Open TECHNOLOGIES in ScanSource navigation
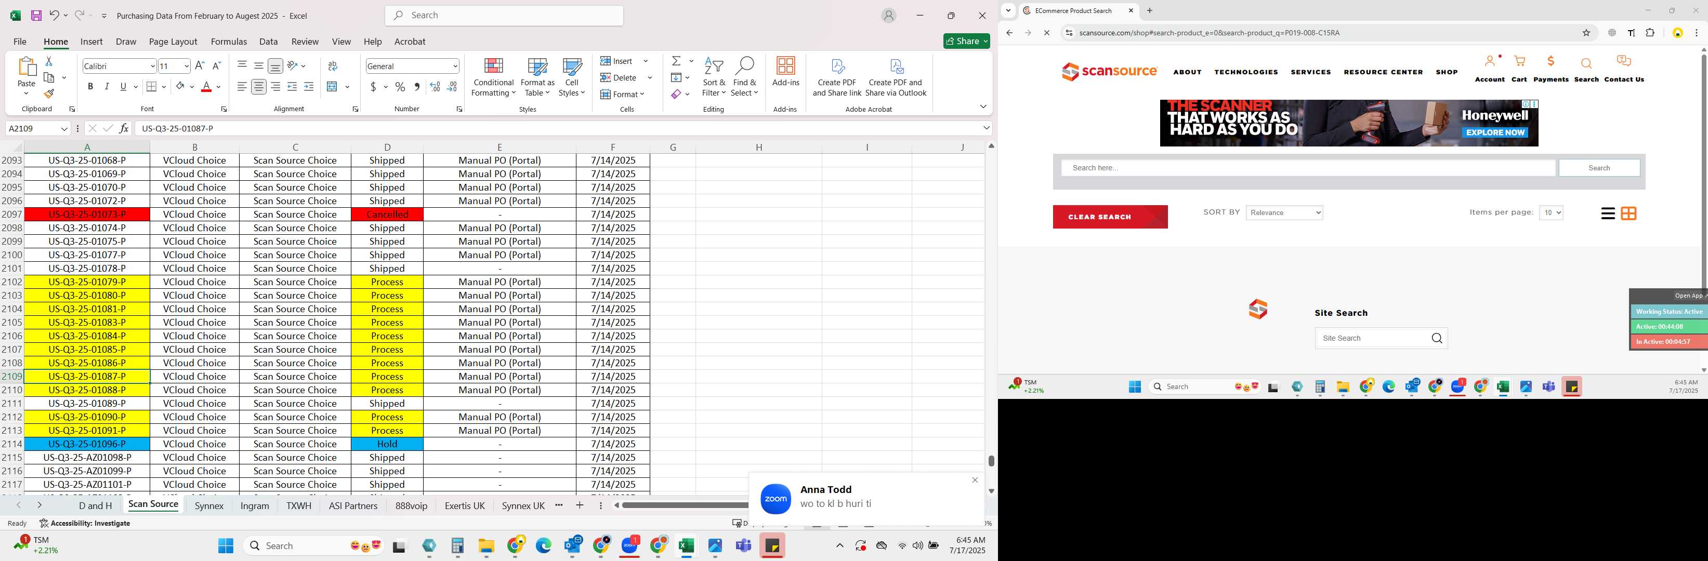 (x=1246, y=72)
